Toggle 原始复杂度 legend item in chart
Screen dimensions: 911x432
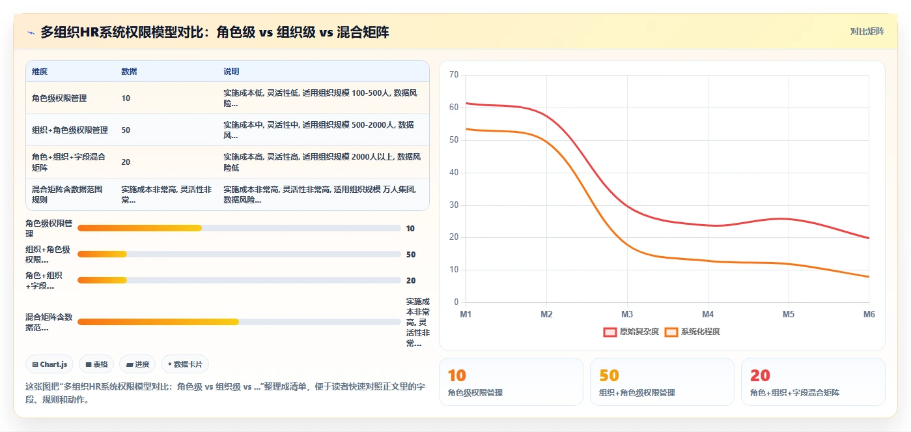tap(631, 332)
